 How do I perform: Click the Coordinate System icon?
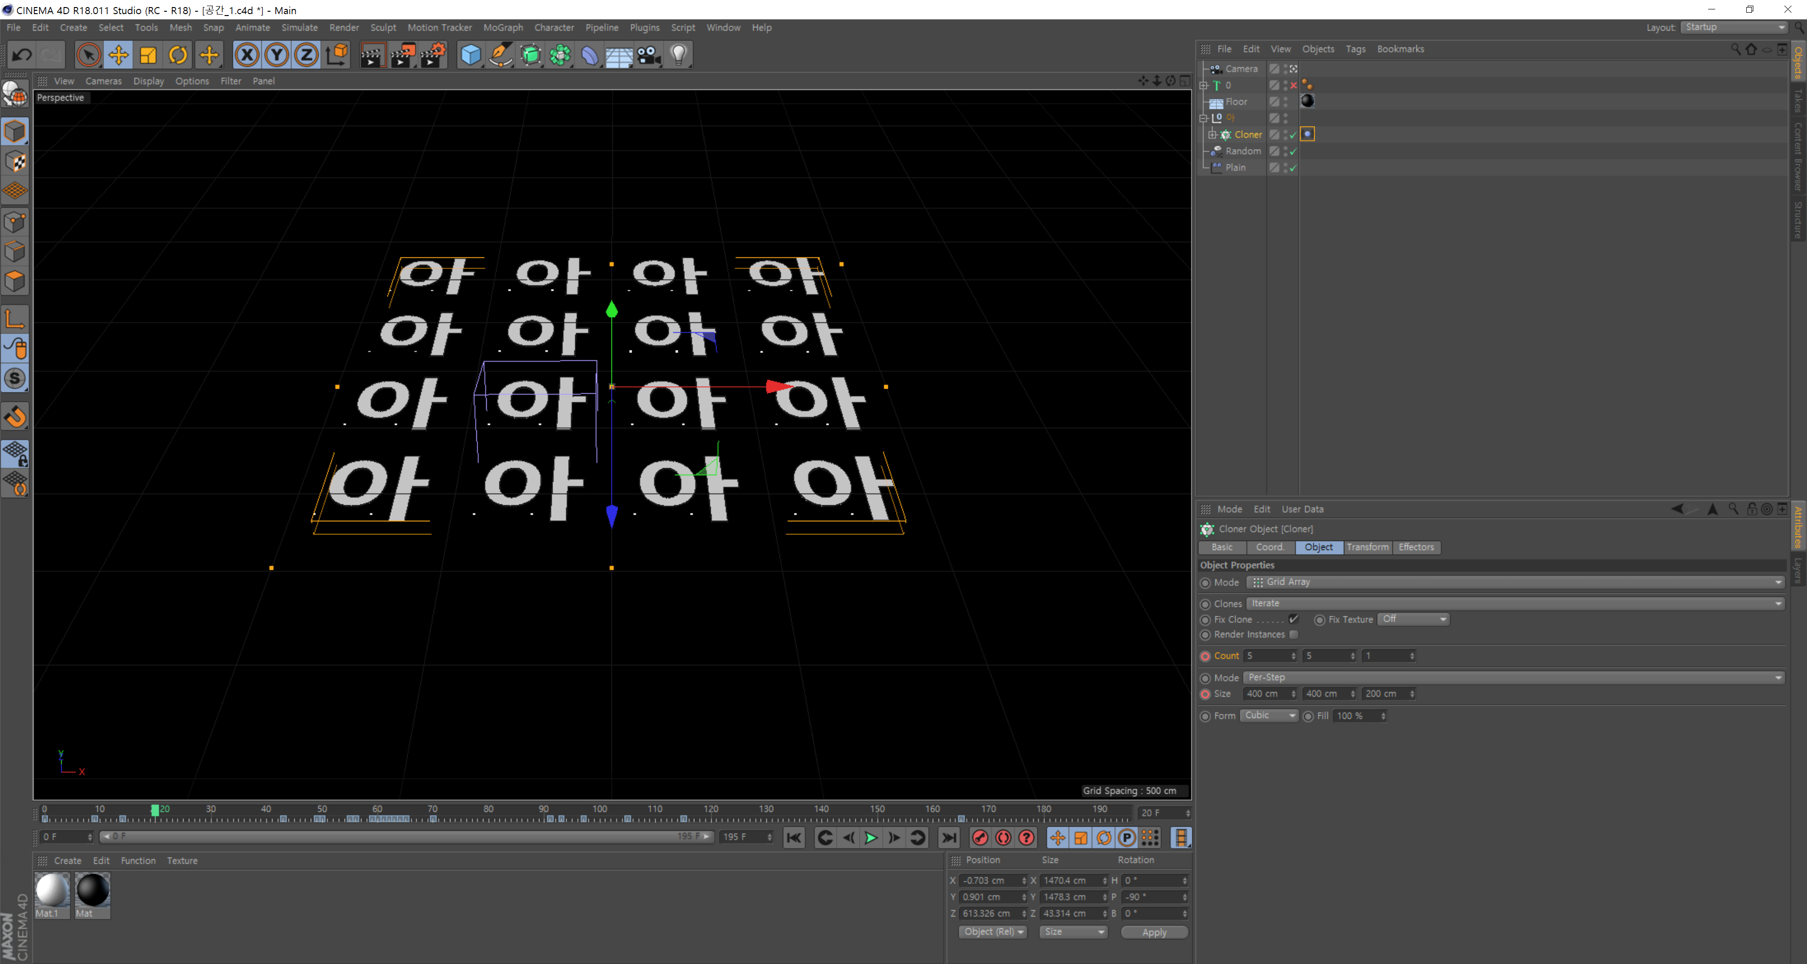(337, 55)
